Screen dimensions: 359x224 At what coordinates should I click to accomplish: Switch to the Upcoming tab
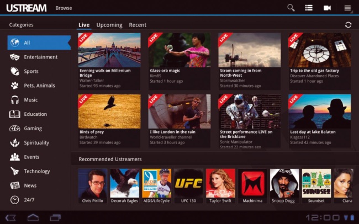[x=109, y=25]
